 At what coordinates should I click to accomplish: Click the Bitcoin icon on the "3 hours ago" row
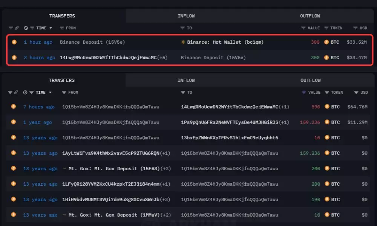[x=14, y=58]
